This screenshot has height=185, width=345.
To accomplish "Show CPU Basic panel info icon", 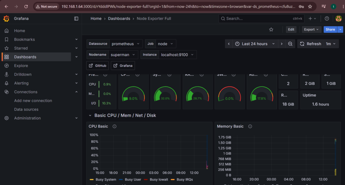I will (115, 126).
